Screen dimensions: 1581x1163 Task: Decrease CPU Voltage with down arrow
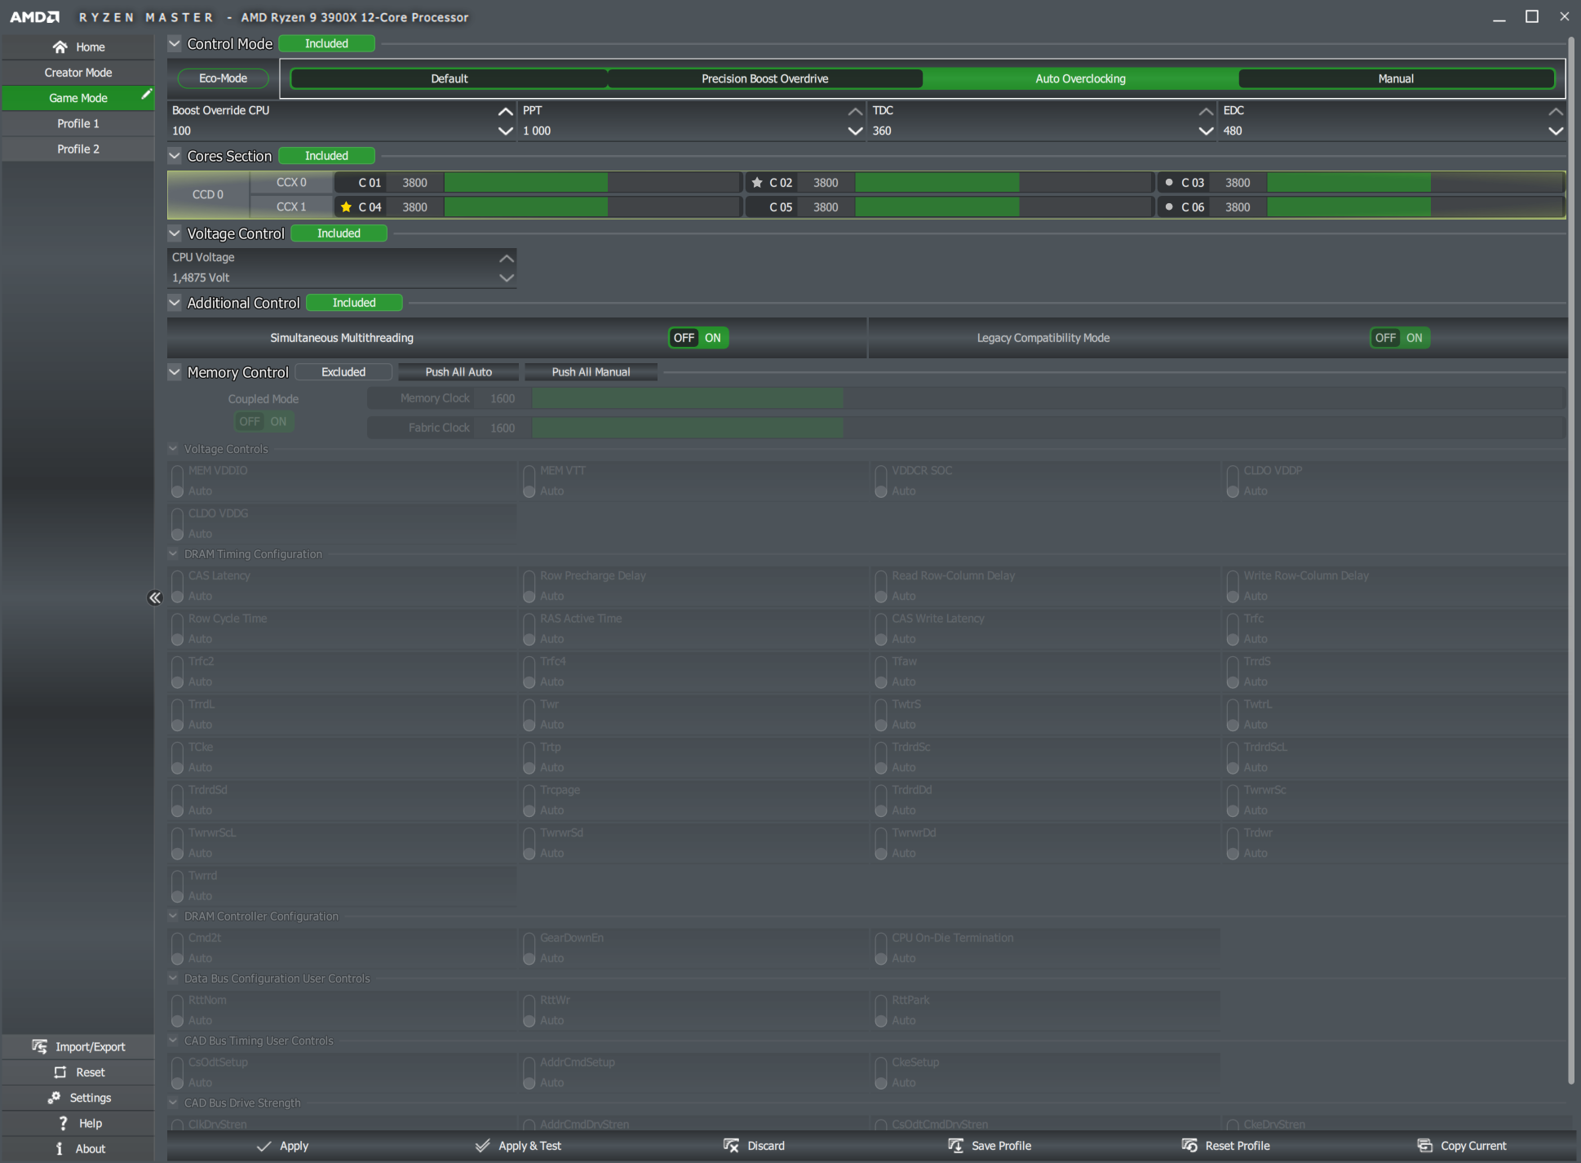(507, 278)
